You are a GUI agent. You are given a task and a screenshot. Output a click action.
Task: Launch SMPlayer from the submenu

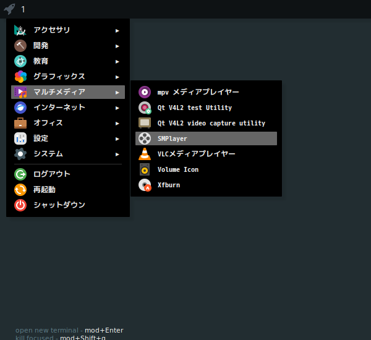pos(206,138)
